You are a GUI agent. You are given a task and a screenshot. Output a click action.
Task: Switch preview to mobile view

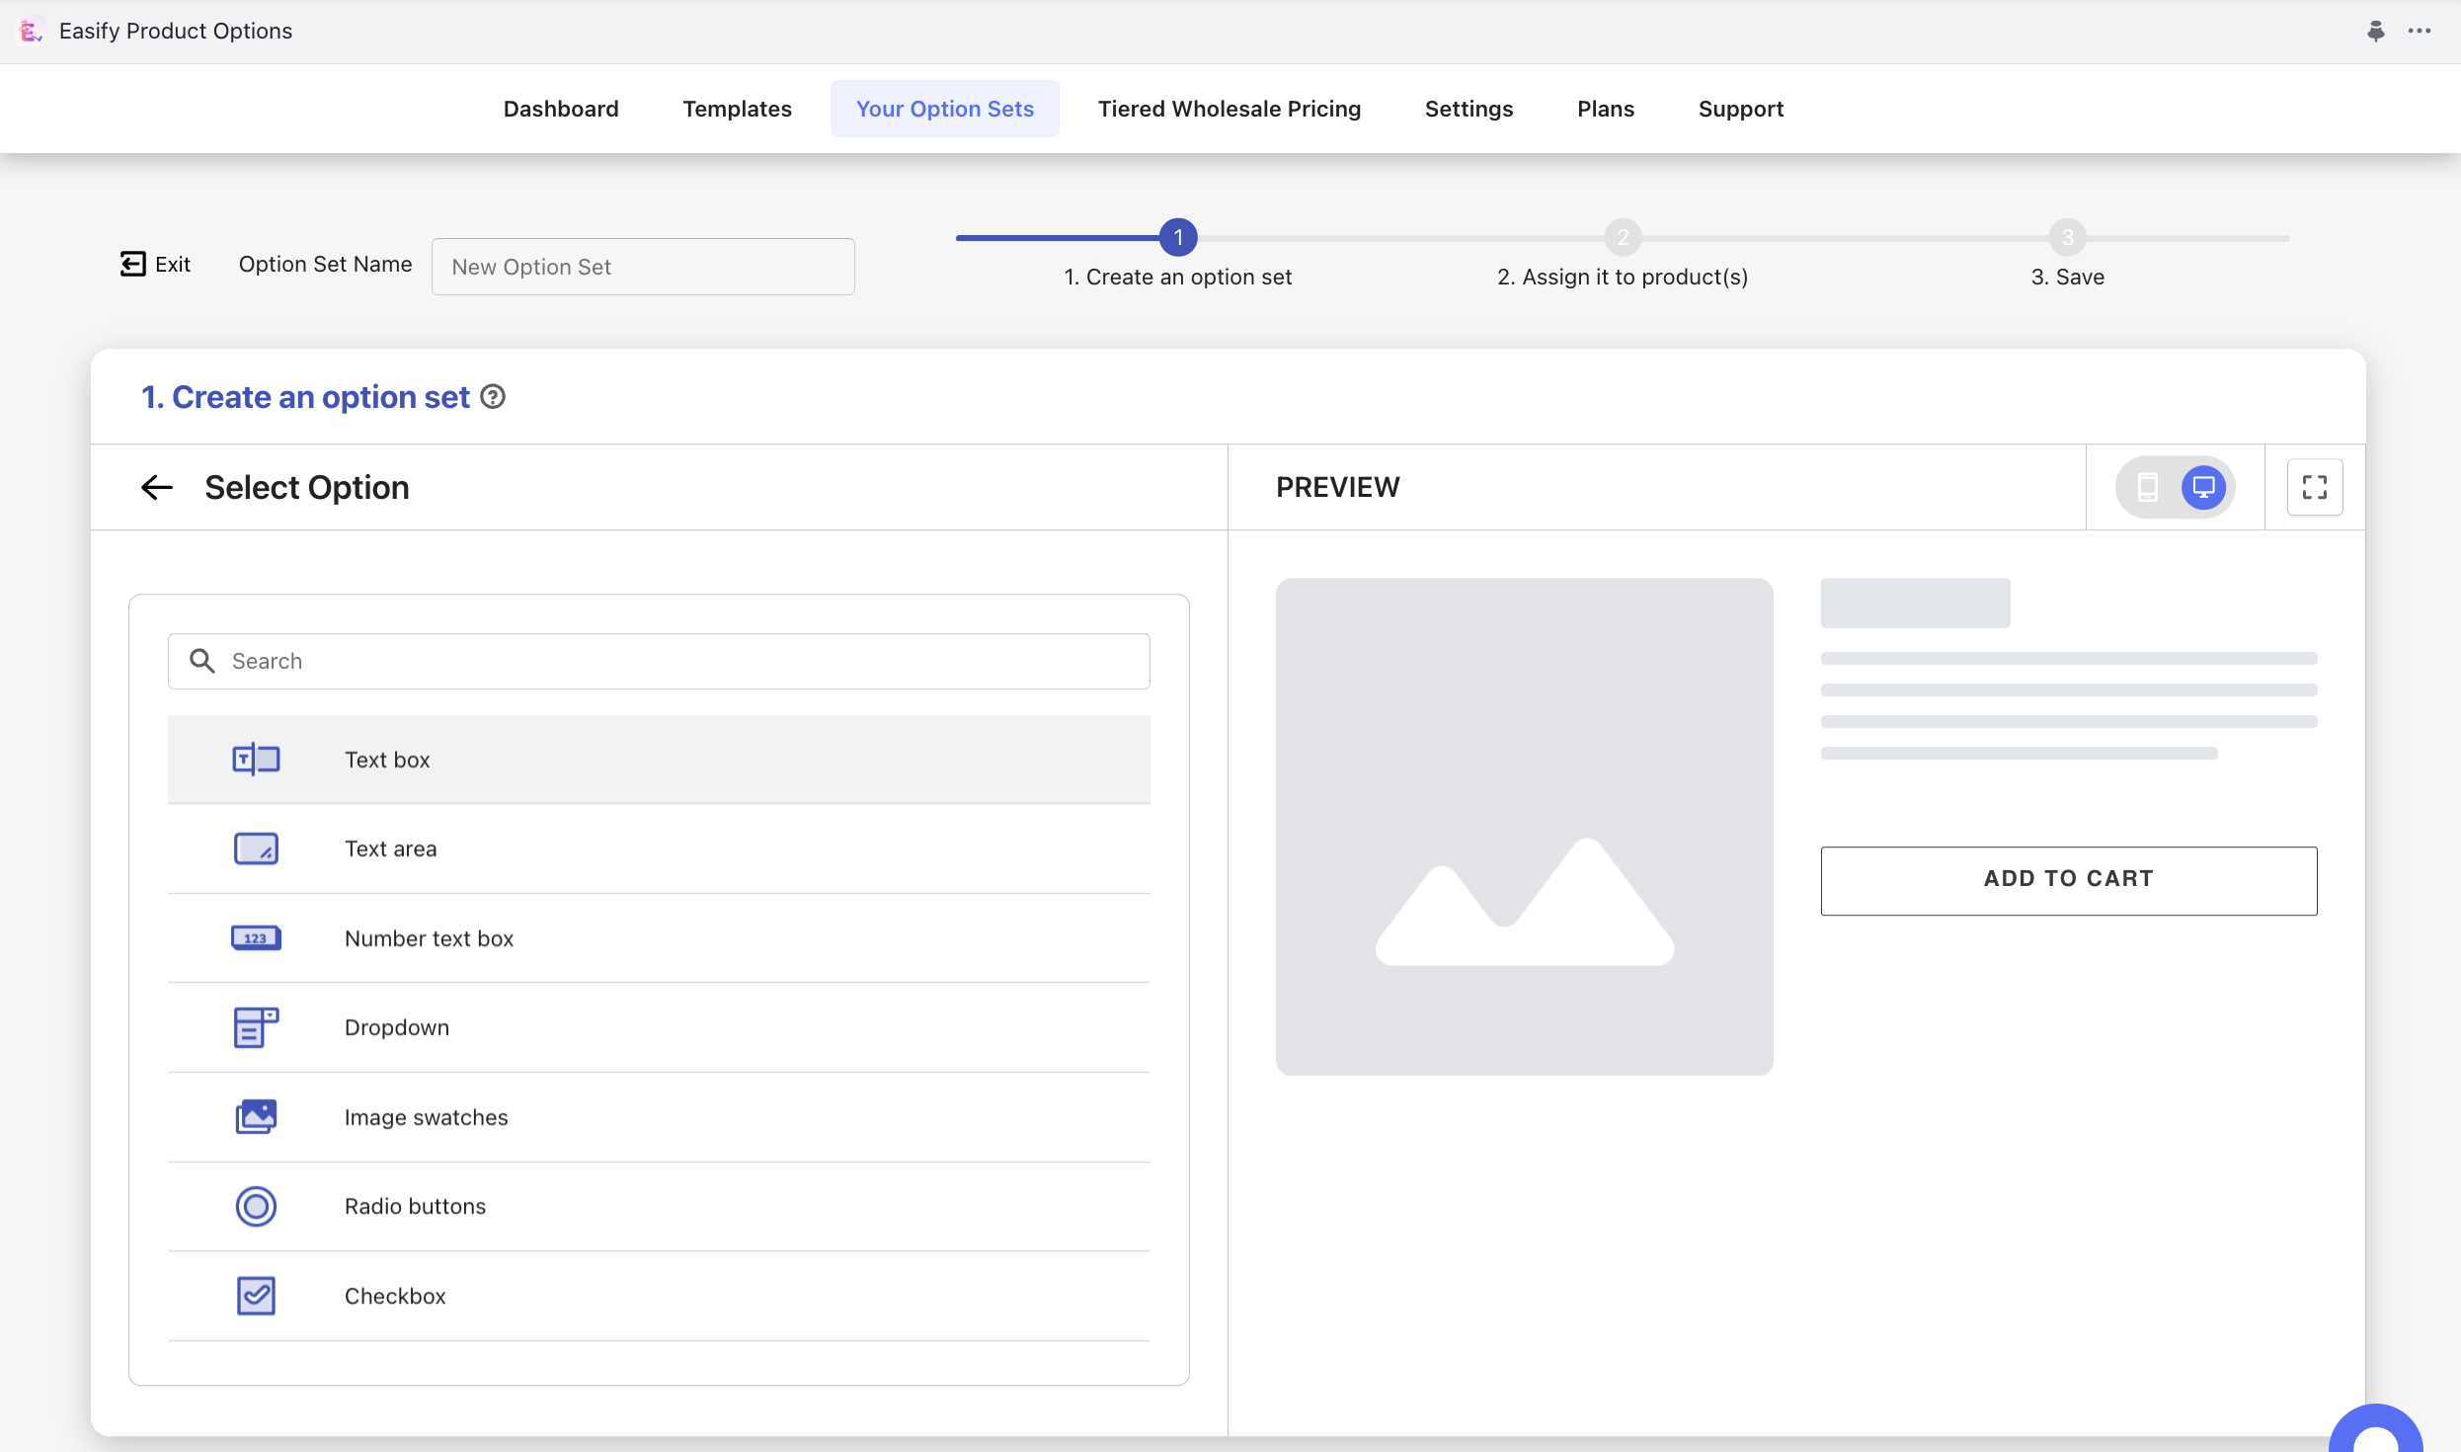click(2147, 487)
